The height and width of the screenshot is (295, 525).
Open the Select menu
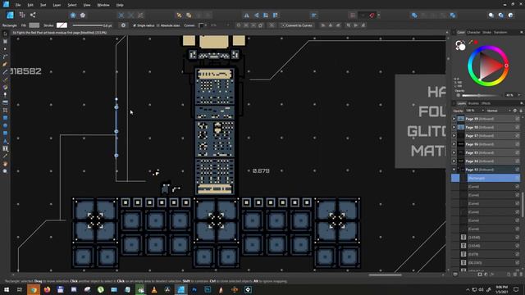click(72, 5)
